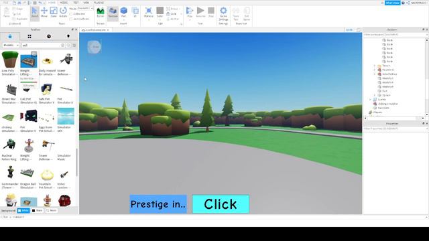The width and height of the screenshot is (429, 241).
Task: Expand the Camera item in Explorer
Action: (371, 100)
